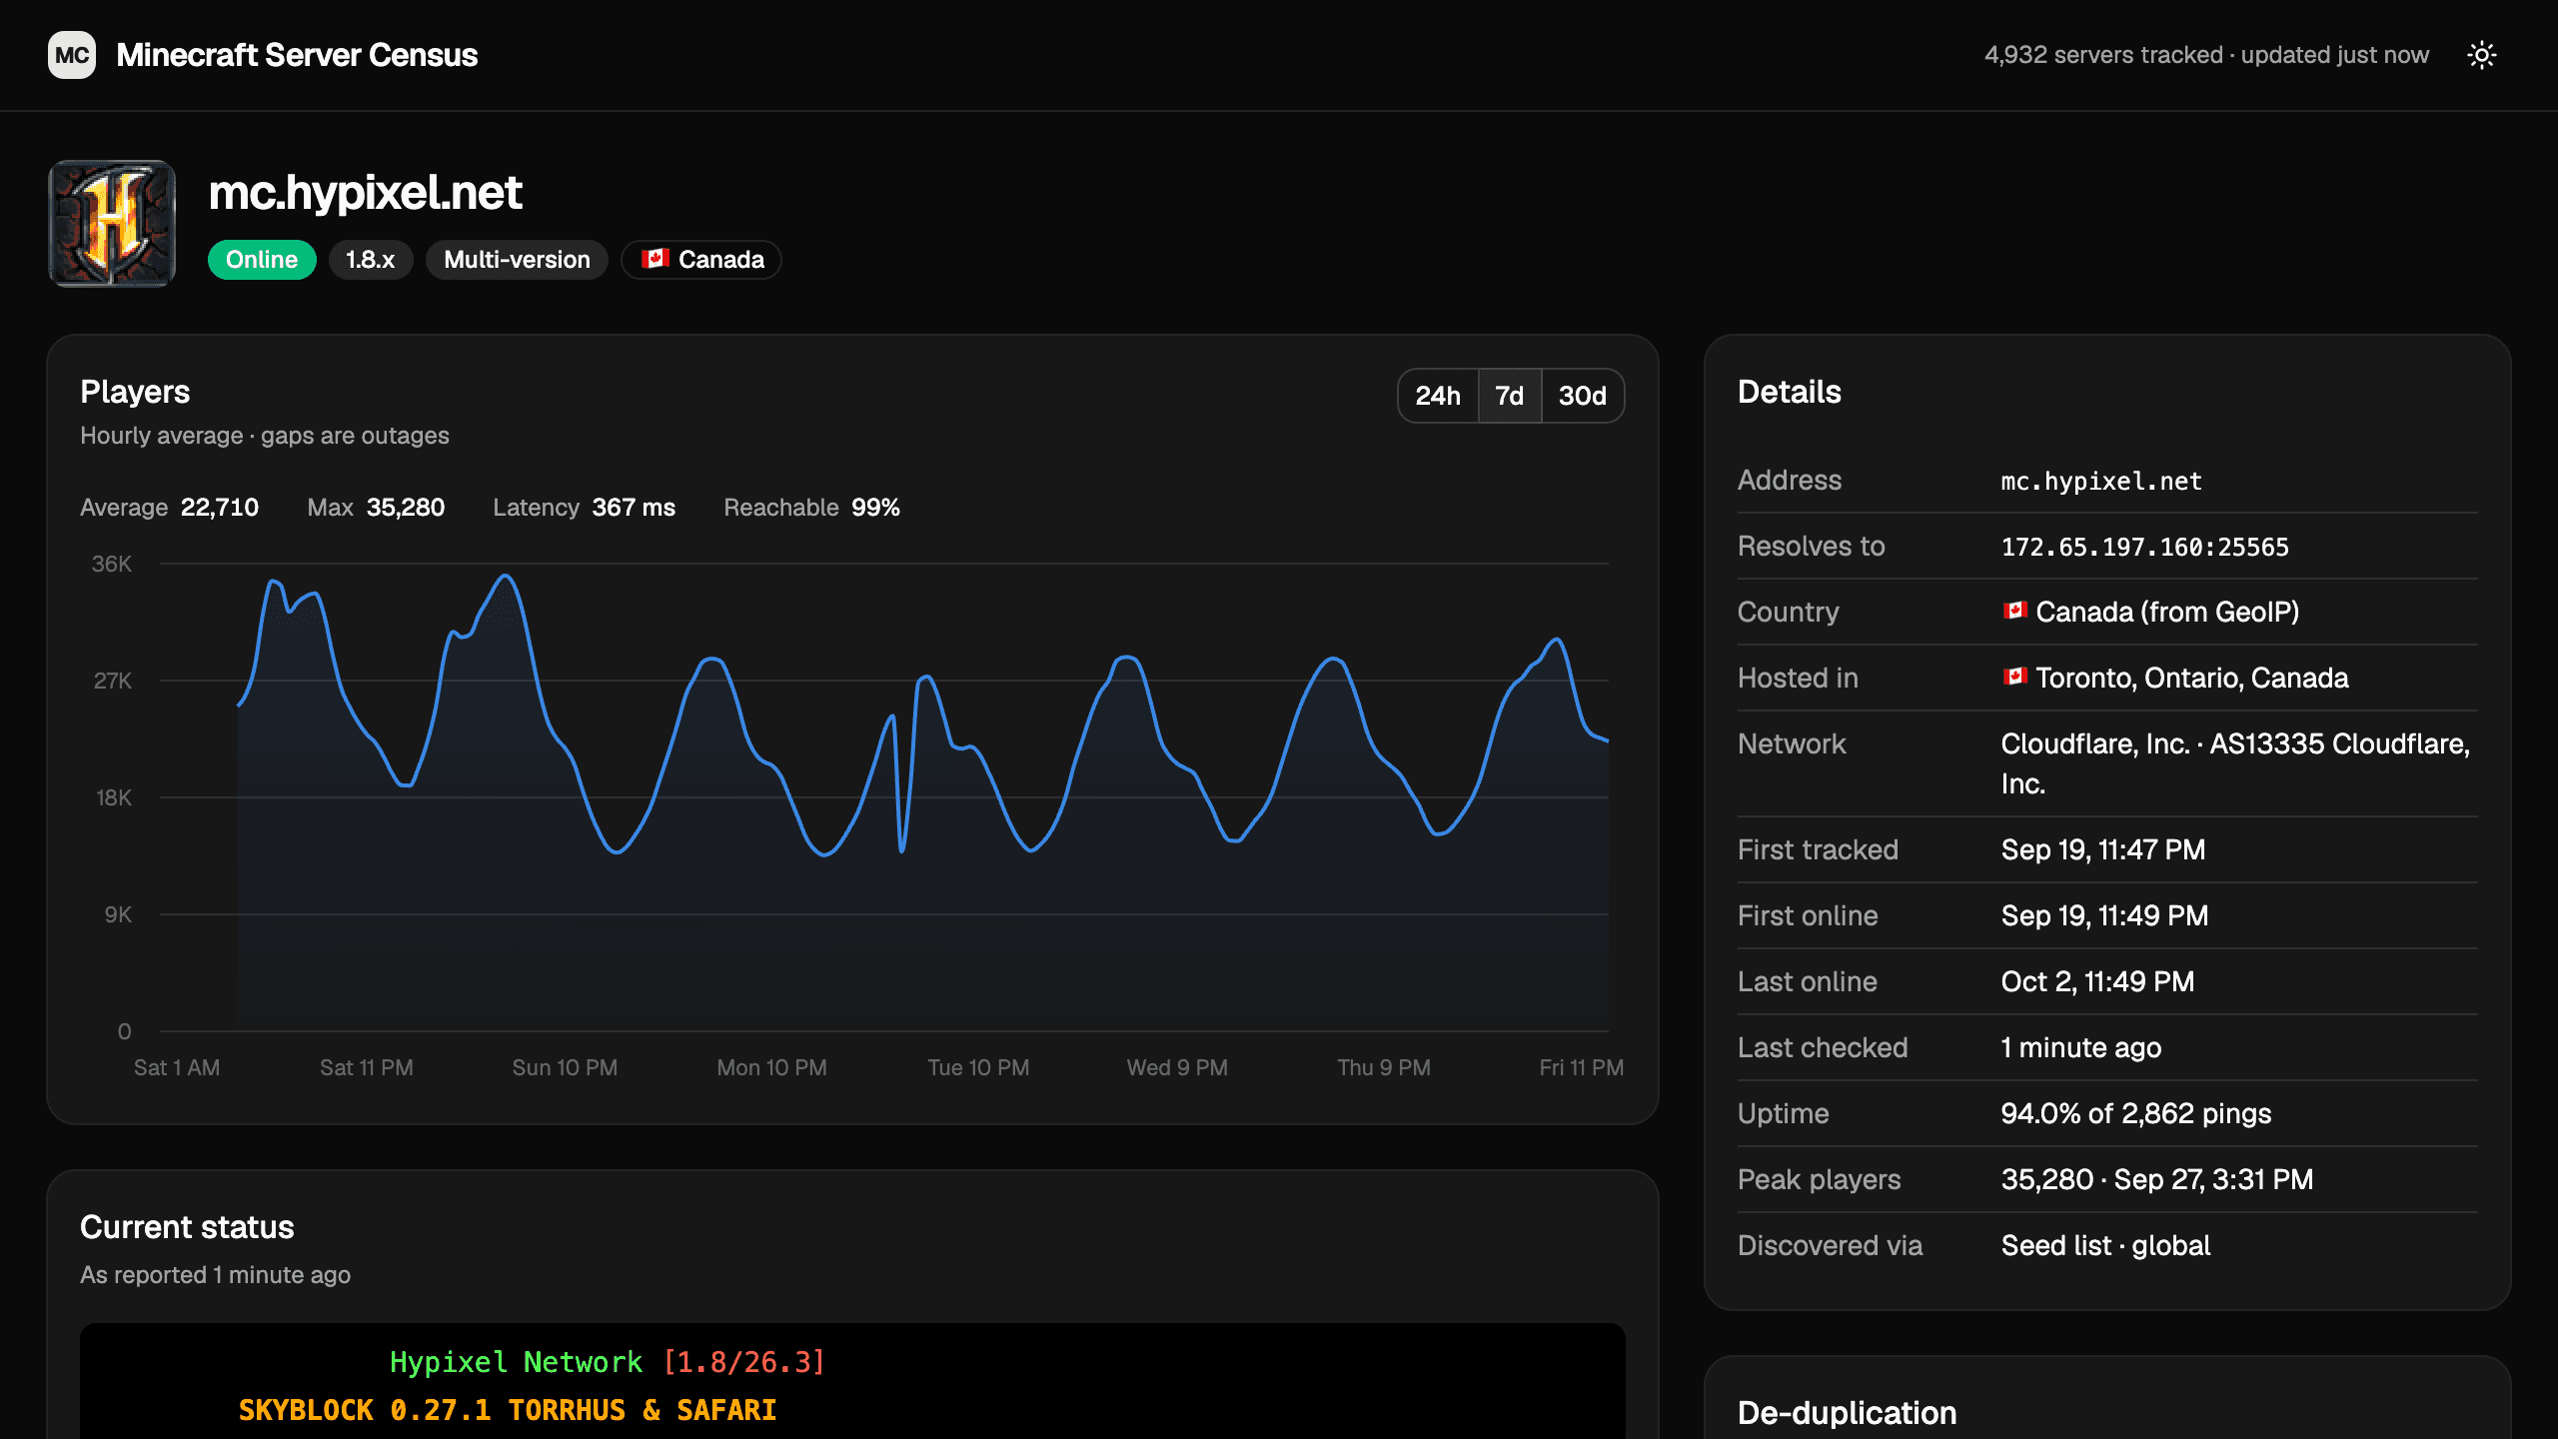Click the MC logo icon
2558x1439 pixels.
click(72, 55)
